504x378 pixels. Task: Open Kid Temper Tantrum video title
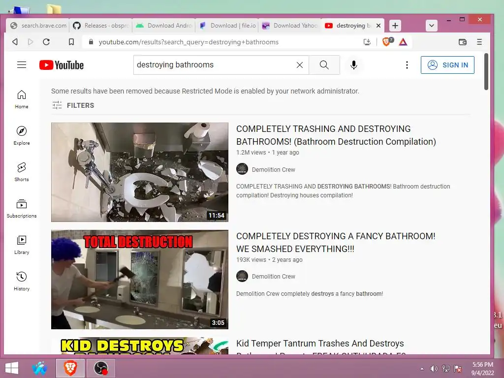tap(320, 347)
